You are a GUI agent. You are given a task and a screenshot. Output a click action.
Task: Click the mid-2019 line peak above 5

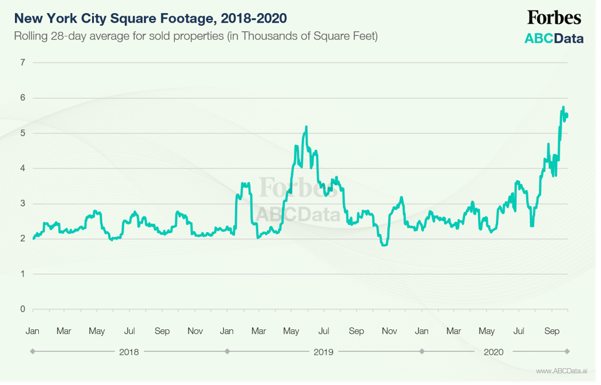click(306, 127)
